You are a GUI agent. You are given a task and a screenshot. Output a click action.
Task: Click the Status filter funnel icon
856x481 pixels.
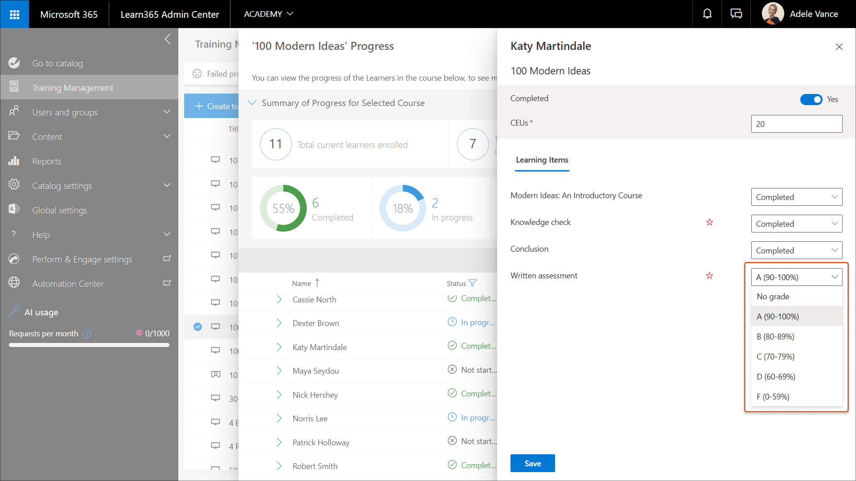473,283
